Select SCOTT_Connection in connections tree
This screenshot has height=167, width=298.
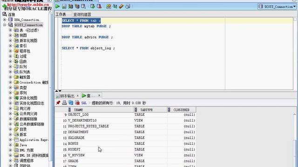[28, 25]
